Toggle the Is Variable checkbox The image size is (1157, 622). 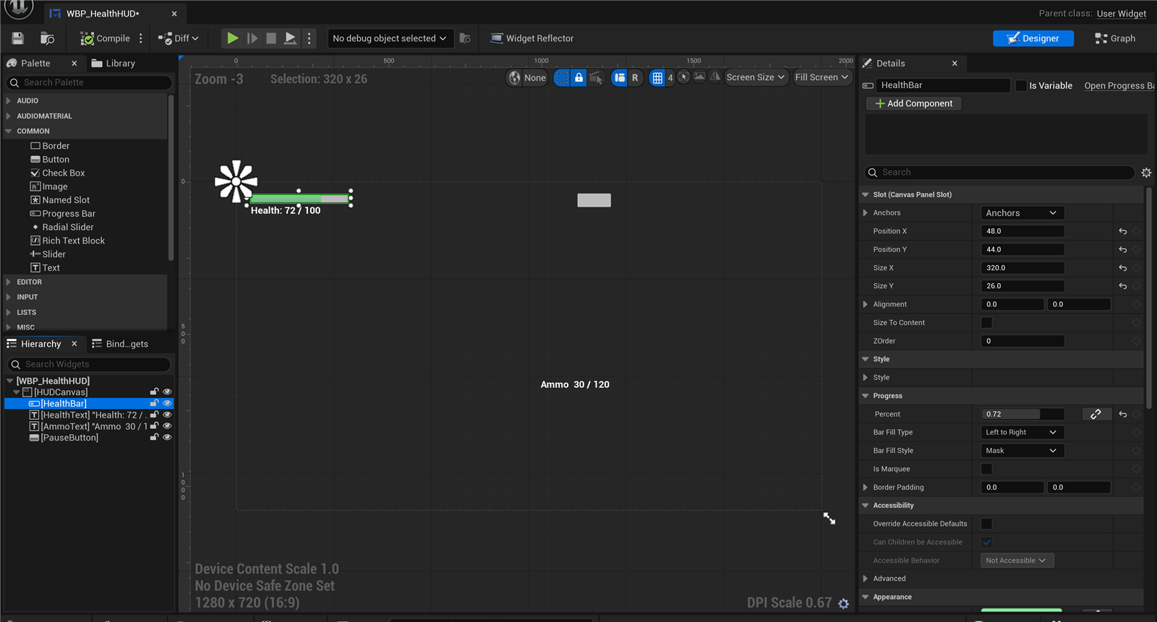(x=1021, y=85)
